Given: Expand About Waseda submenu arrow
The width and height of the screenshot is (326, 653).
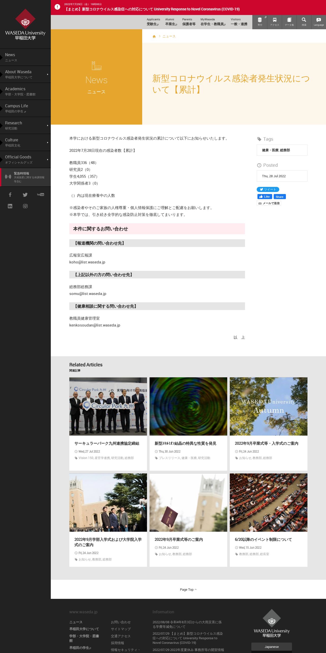Looking at the screenshot, I should pos(47,74).
